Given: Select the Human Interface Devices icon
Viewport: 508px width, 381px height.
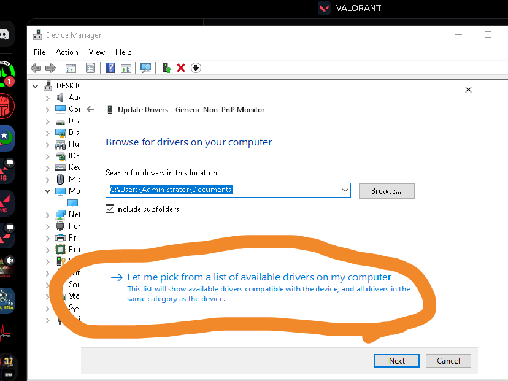Looking at the screenshot, I should 60,145.
